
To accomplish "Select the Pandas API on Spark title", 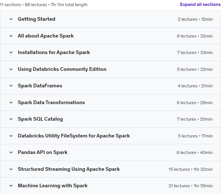I will (43, 152).
